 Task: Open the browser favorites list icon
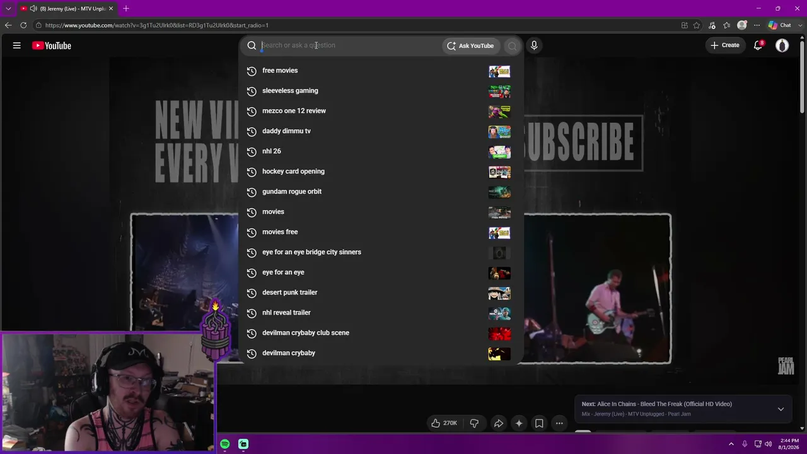pyautogui.click(x=727, y=25)
